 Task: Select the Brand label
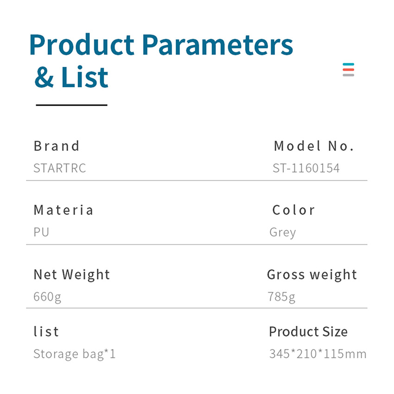[57, 146]
